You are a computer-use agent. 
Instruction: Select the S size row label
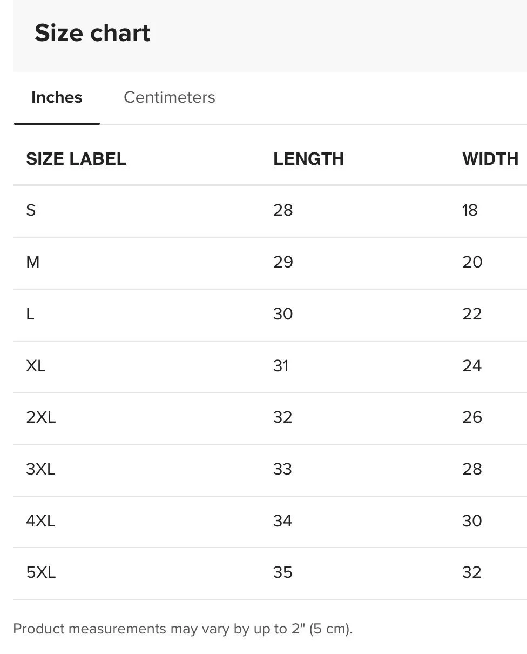(x=31, y=210)
